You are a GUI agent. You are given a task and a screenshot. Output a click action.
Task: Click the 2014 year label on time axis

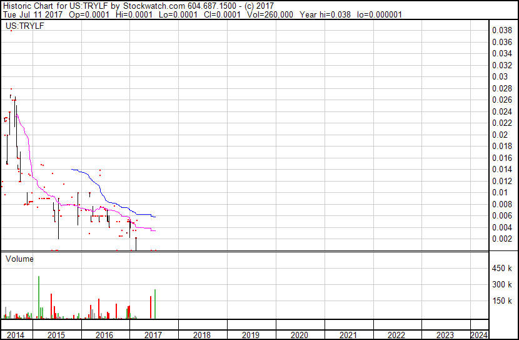pos(16,335)
